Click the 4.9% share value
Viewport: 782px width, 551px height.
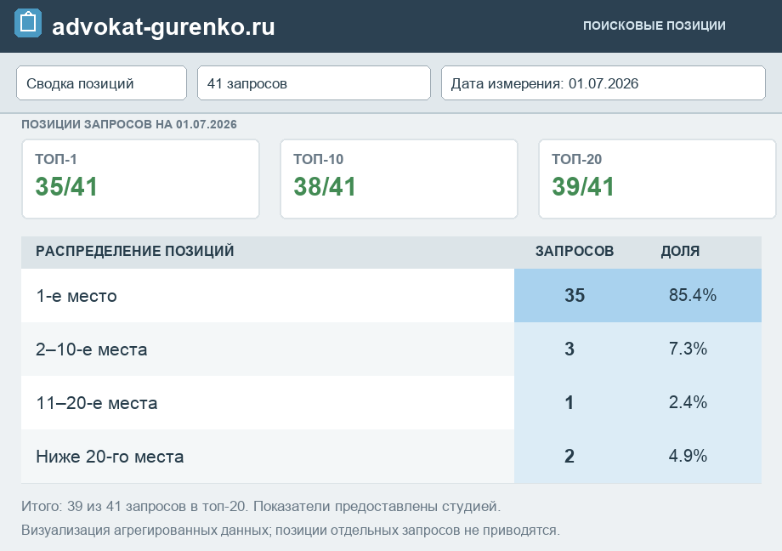point(688,456)
